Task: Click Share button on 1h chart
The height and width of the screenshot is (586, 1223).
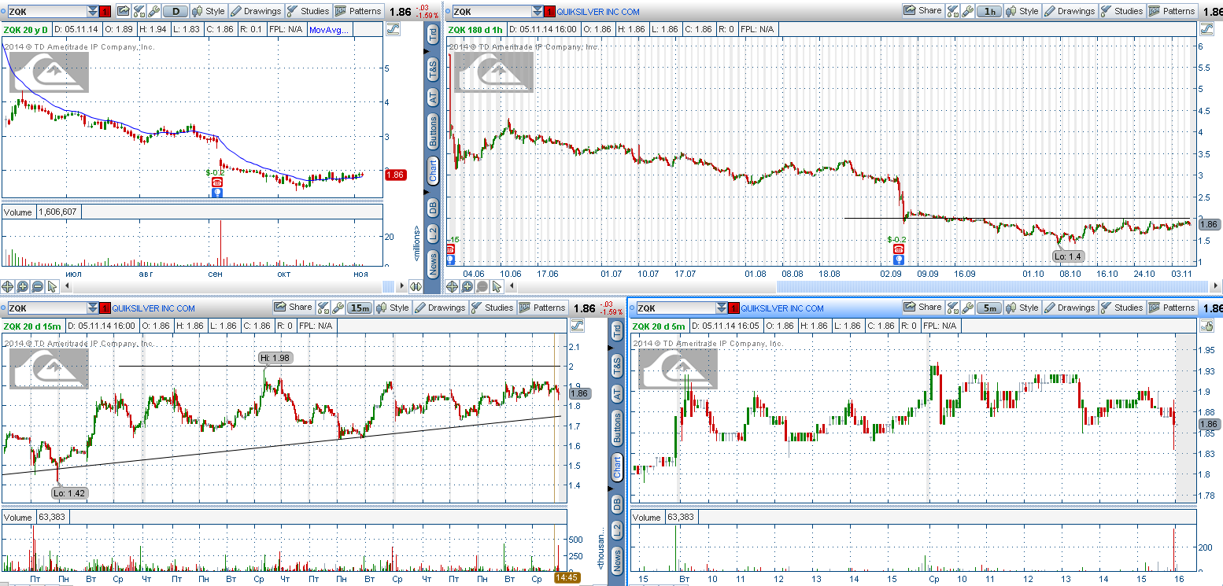Action: click(922, 11)
